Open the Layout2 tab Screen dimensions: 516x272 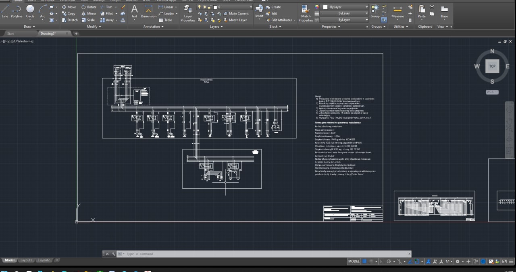click(44, 260)
